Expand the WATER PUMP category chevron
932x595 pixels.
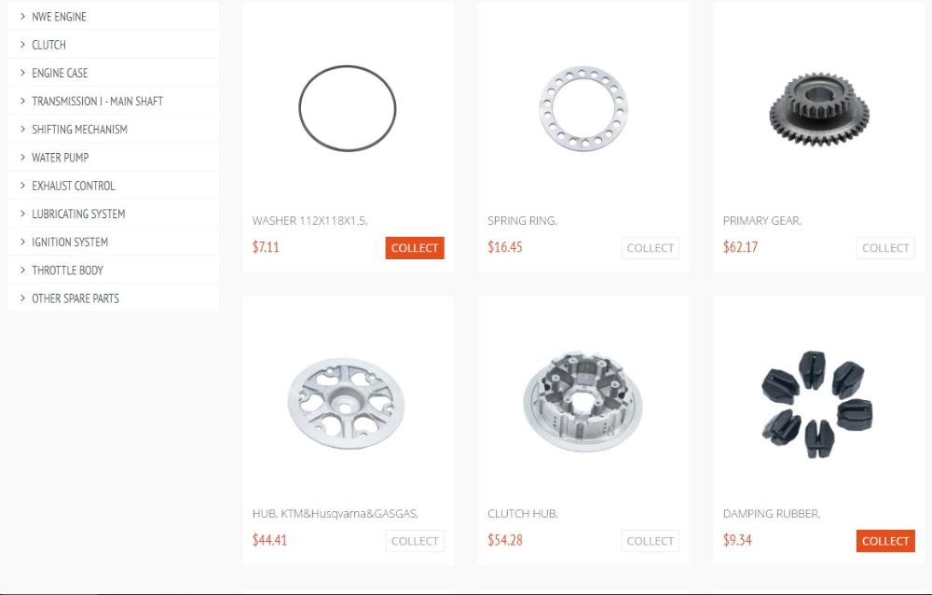pos(22,157)
